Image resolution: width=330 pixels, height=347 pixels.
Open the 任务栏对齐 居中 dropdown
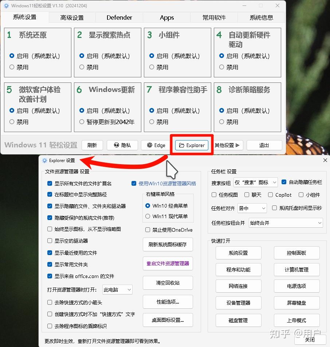coord(252,208)
